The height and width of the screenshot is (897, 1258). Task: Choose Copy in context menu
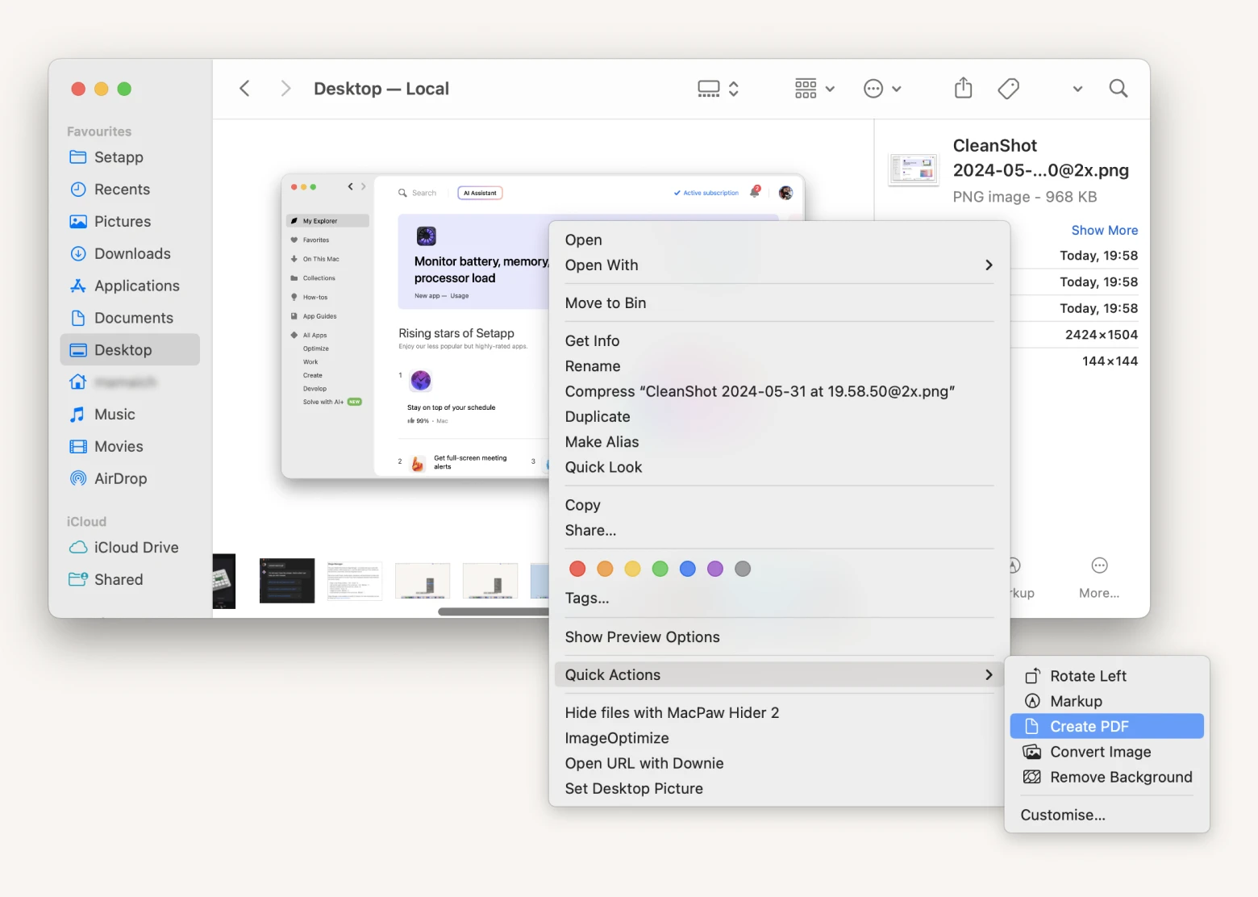[779, 505]
